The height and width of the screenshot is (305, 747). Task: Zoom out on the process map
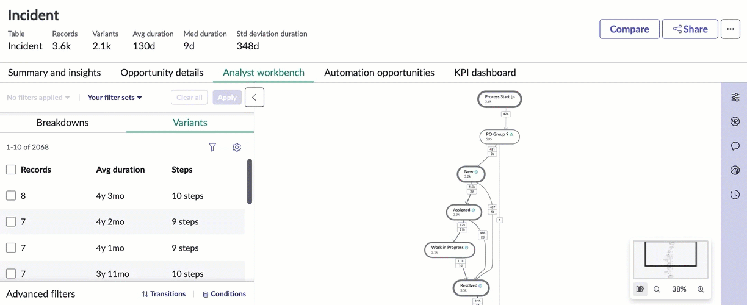(657, 289)
